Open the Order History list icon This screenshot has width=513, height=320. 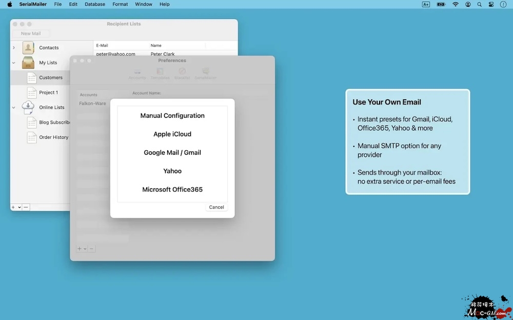point(32,137)
